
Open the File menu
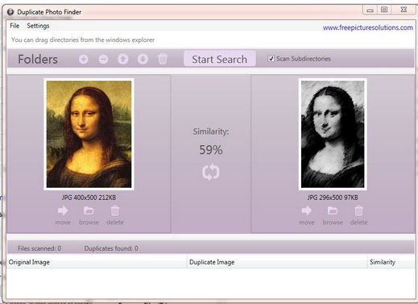tap(14, 26)
